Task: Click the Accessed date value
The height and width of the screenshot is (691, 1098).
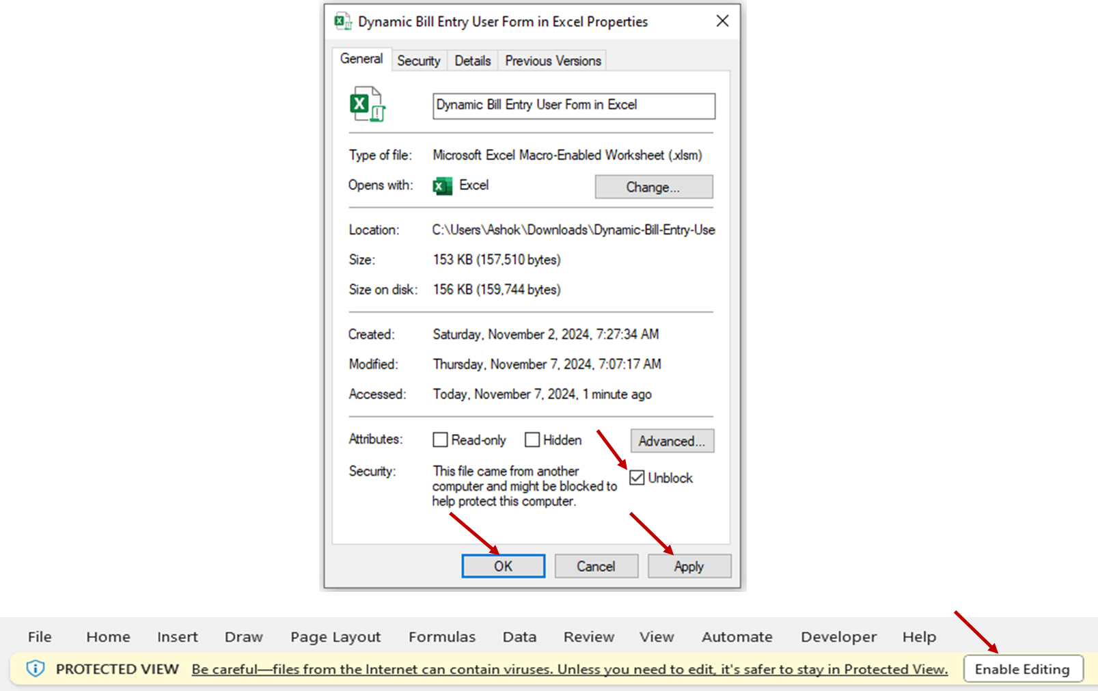Action: click(542, 394)
